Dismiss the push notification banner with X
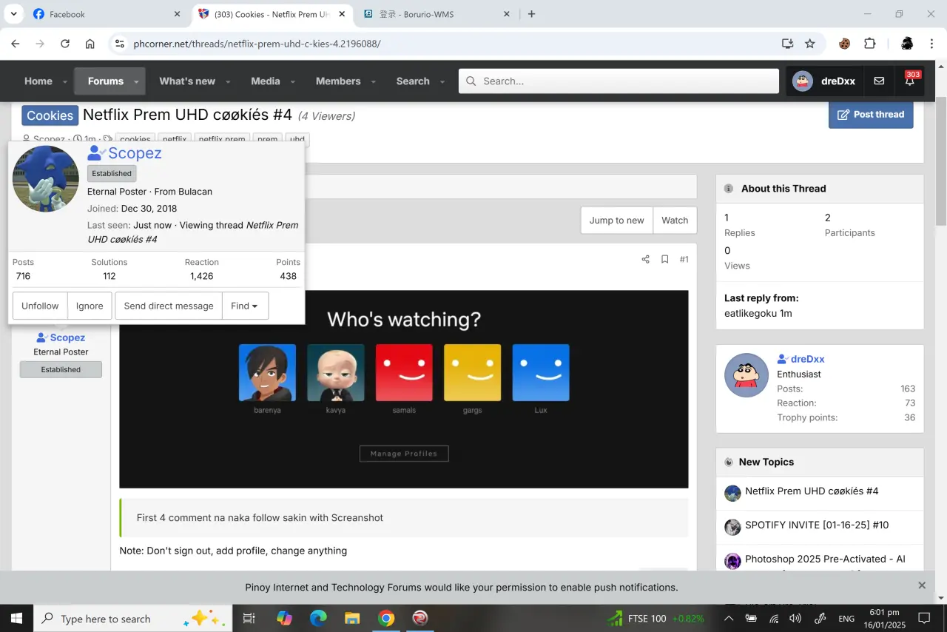The width and height of the screenshot is (947, 632). [922, 585]
